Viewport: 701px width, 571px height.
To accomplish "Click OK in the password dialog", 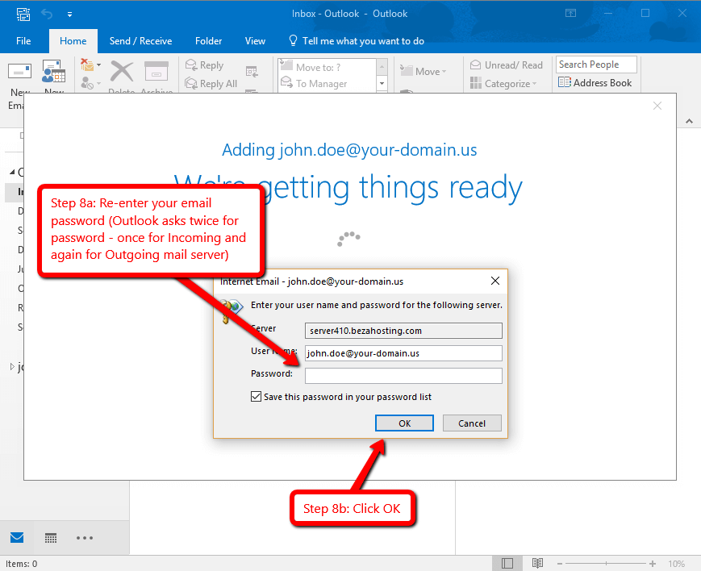I will pos(404,423).
